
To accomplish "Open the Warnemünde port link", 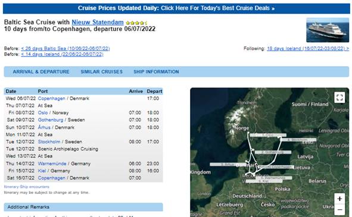I will pos(52,163).
